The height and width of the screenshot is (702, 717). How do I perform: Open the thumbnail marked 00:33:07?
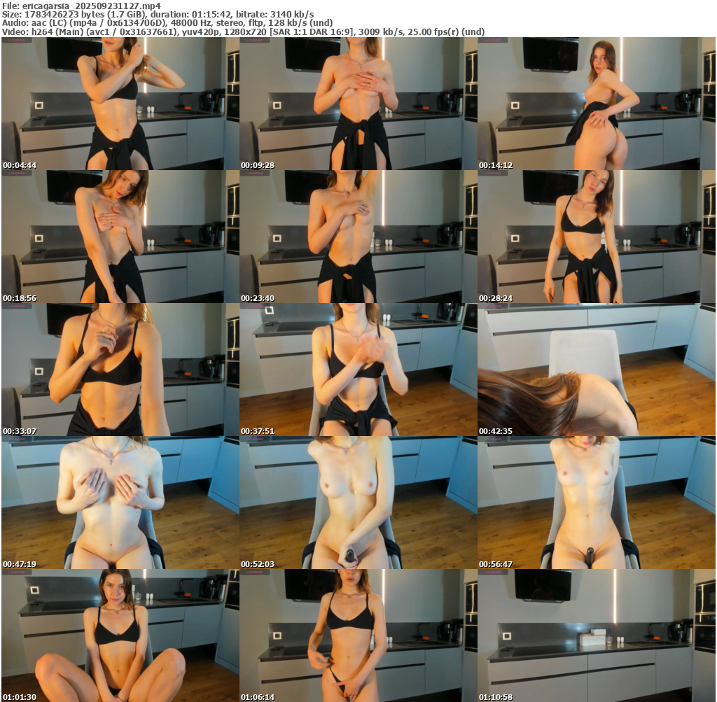(x=120, y=370)
